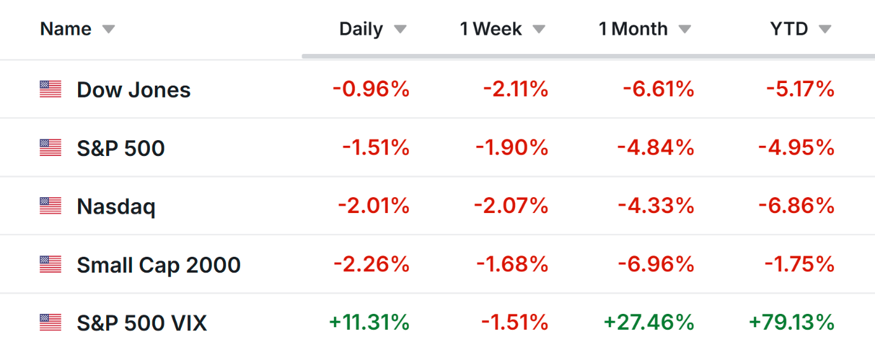Sort the Daily column using its arrow
875x350 pixels.
(x=399, y=30)
